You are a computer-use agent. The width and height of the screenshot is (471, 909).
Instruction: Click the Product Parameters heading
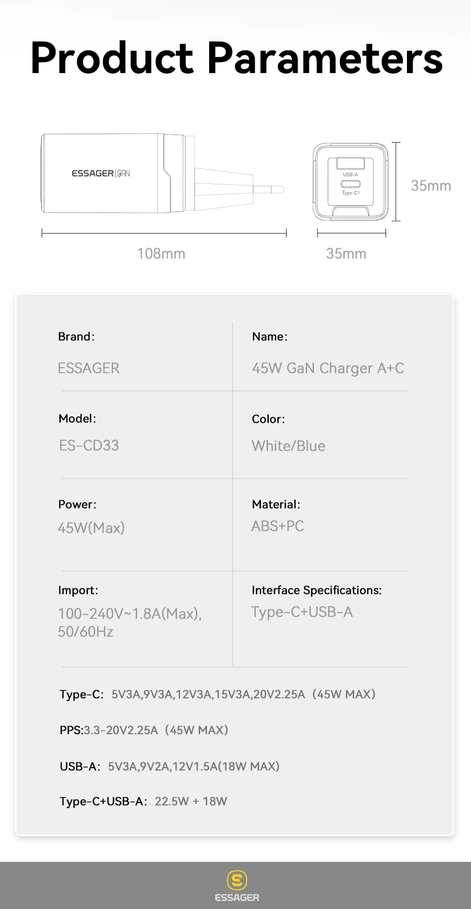click(236, 58)
